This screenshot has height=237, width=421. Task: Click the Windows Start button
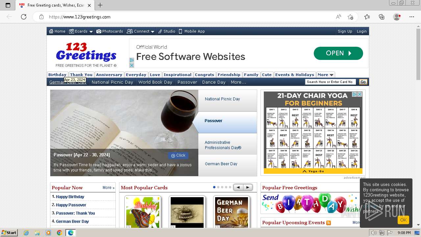click(x=9, y=233)
